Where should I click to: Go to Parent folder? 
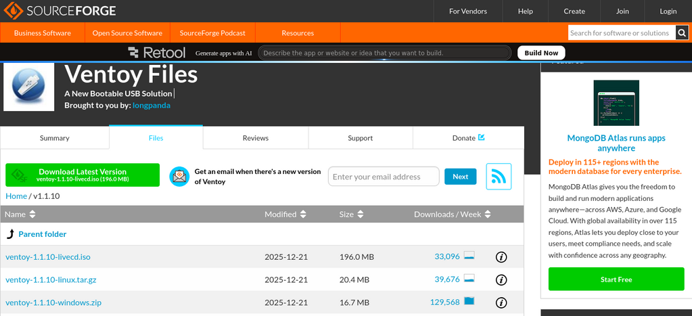tap(42, 234)
